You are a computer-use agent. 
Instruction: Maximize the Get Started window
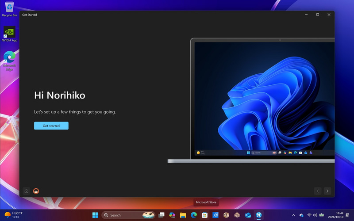tap(317, 15)
